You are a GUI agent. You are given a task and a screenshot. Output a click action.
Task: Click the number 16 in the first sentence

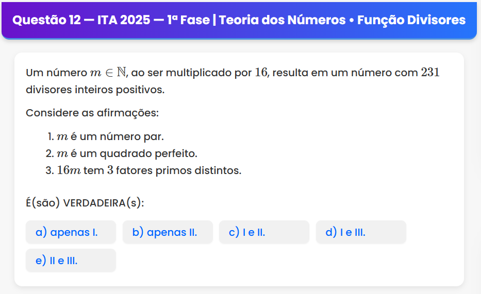[x=261, y=73]
